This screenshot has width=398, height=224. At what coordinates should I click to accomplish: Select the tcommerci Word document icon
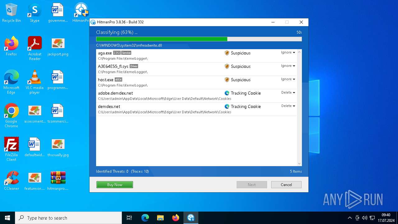click(58, 114)
